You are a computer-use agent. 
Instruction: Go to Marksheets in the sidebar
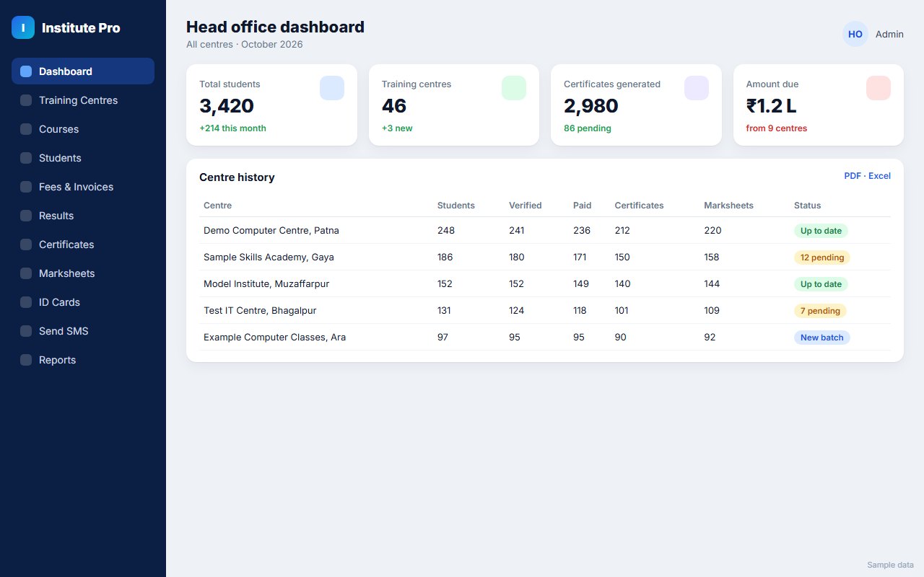(83, 273)
